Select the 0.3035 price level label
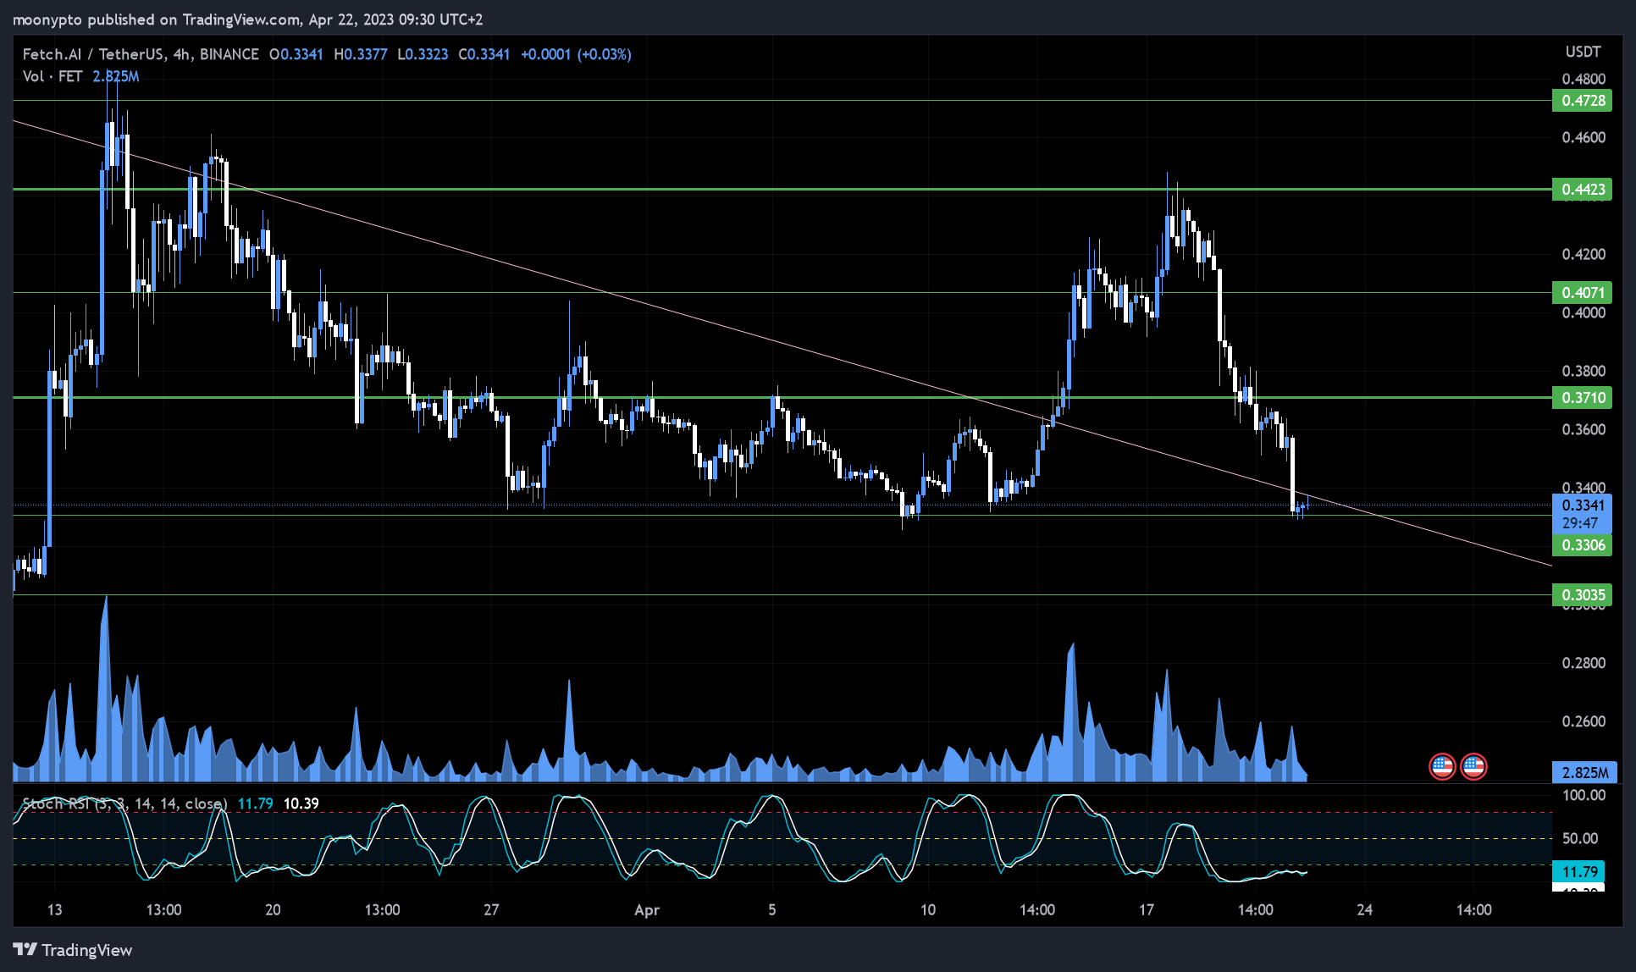 (1582, 595)
